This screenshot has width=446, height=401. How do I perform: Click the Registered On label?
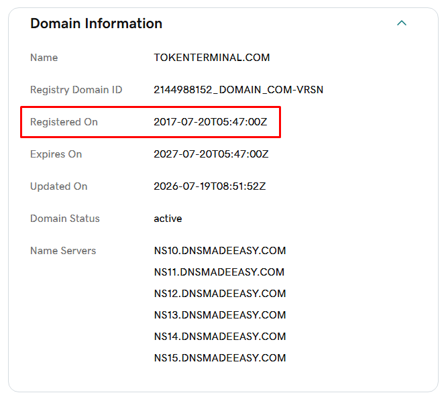click(x=64, y=122)
